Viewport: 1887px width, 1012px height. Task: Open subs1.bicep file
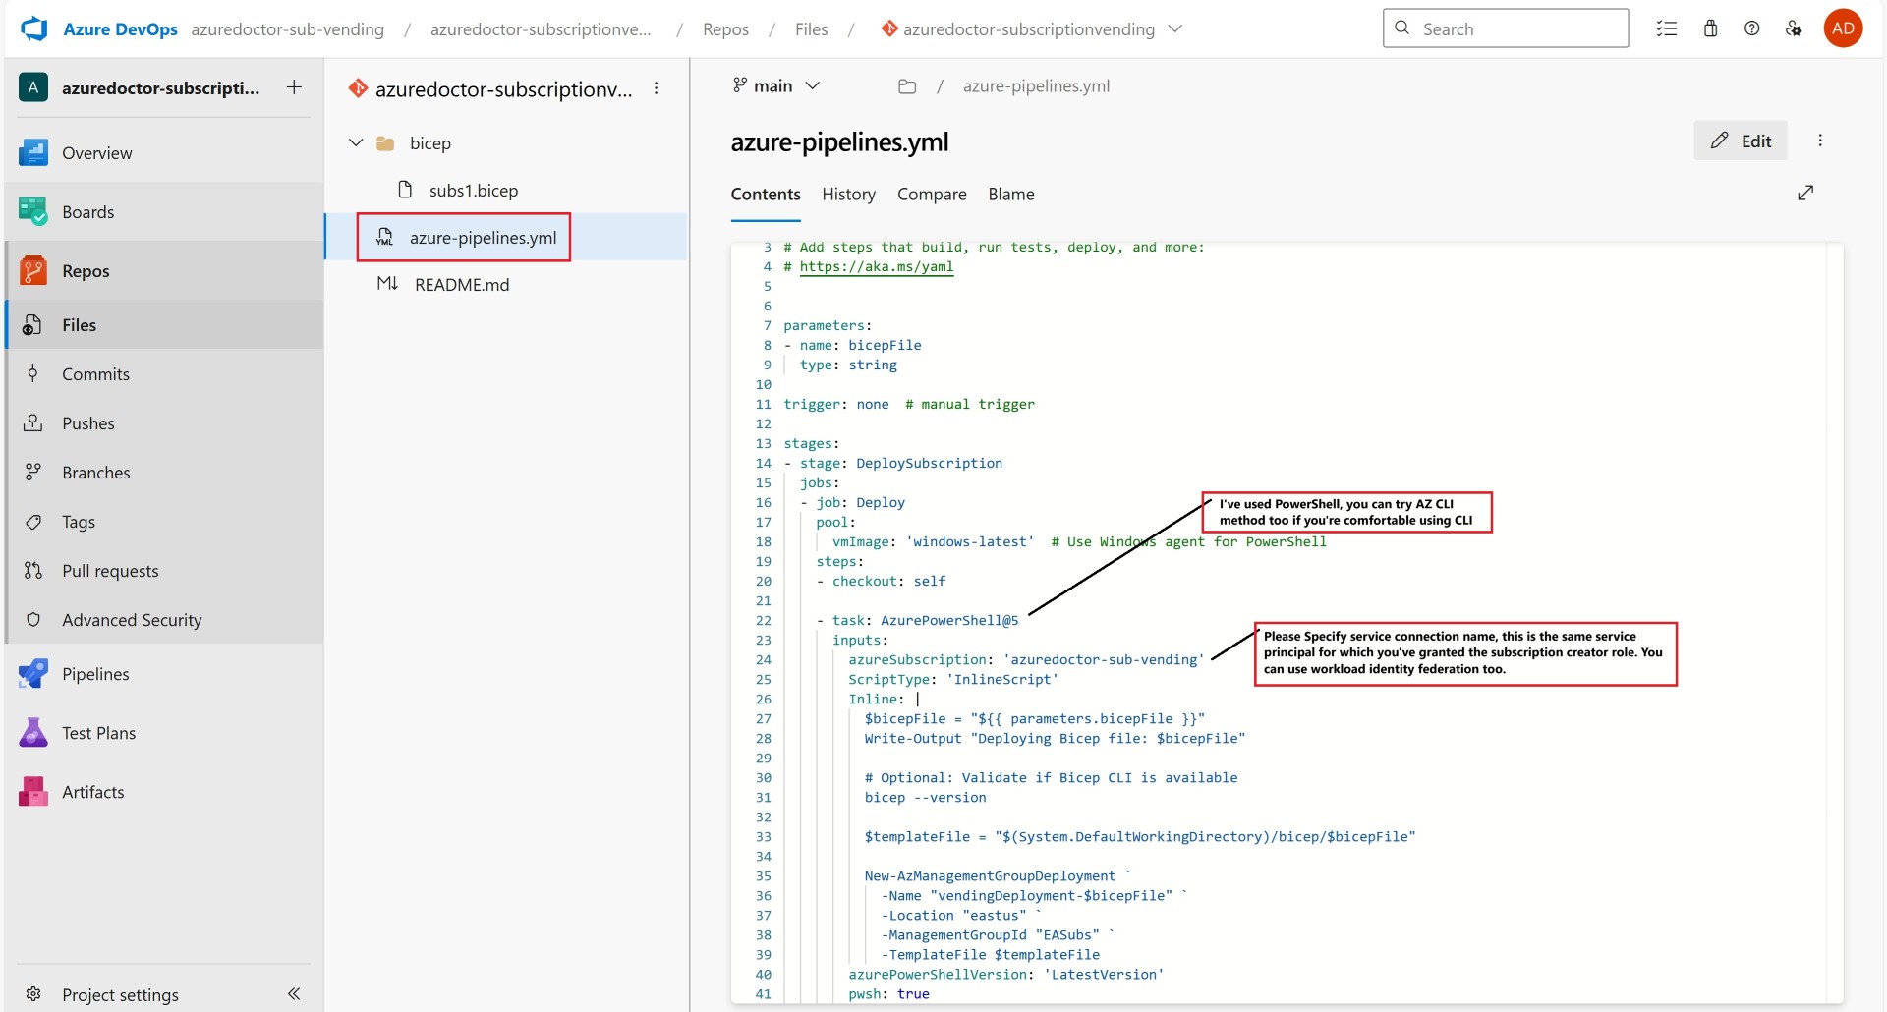tap(473, 191)
